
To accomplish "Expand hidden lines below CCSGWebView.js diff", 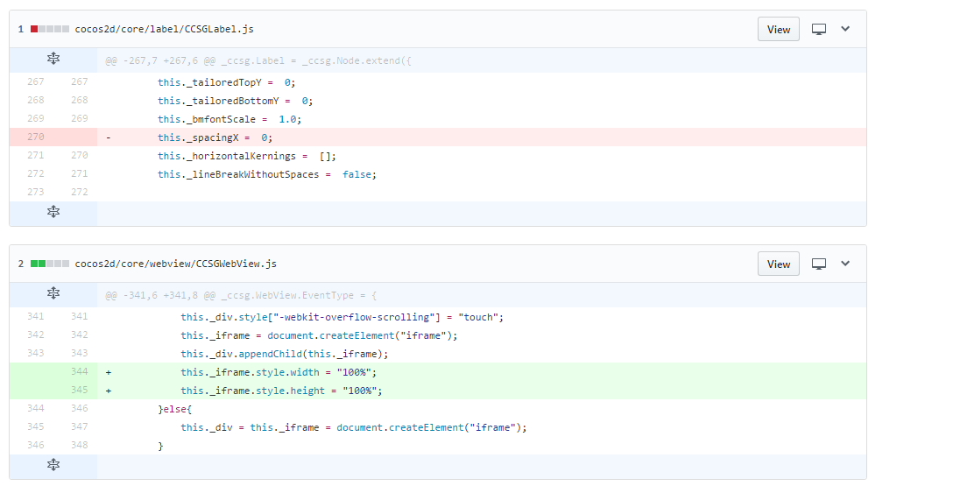I will tap(53, 465).
